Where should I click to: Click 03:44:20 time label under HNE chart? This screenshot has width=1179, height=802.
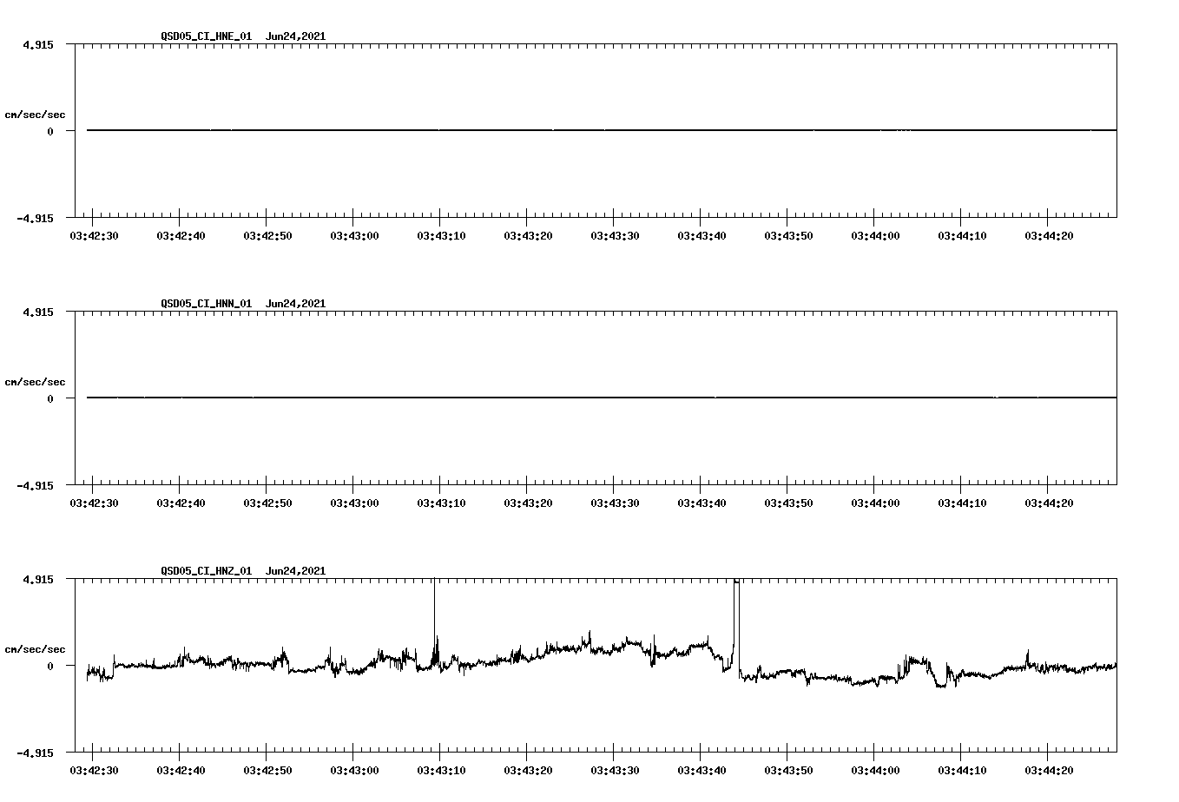(x=1049, y=235)
